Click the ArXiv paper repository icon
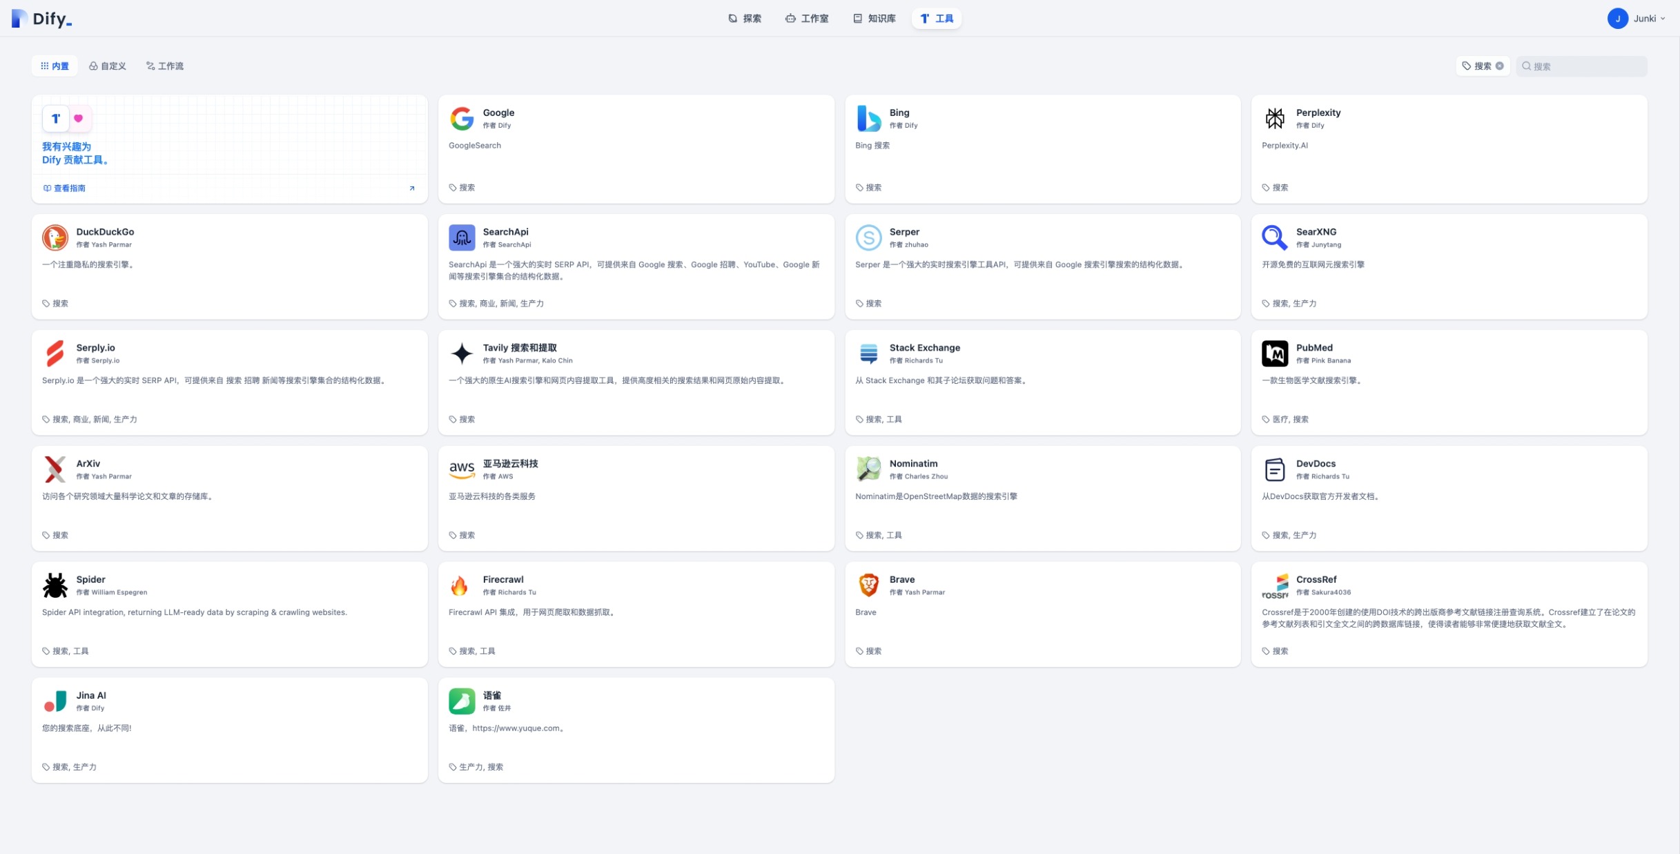The width and height of the screenshot is (1680, 854). point(56,469)
